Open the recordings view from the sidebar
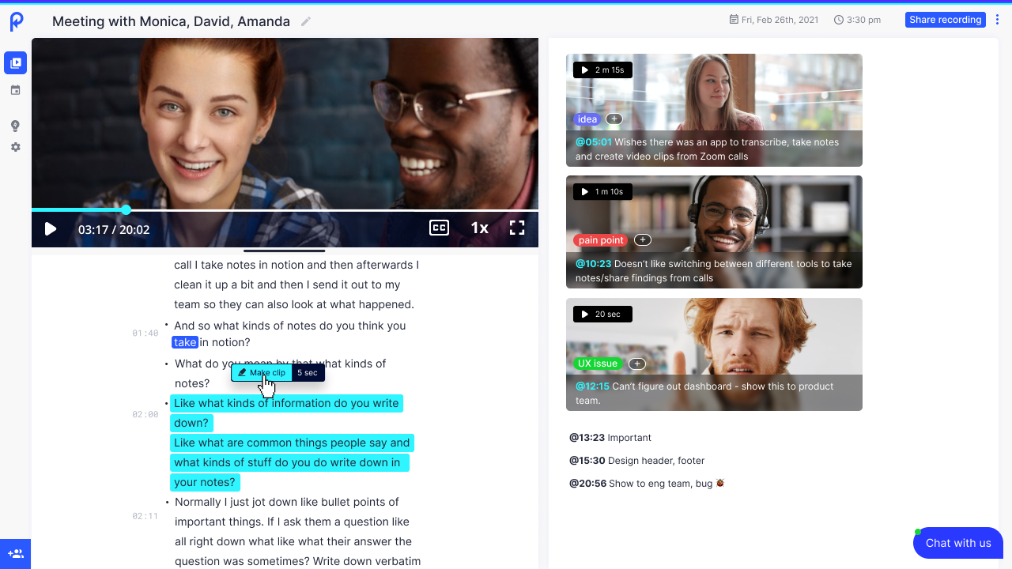Viewport: 1012px width, 569px height. coord(15,62)
